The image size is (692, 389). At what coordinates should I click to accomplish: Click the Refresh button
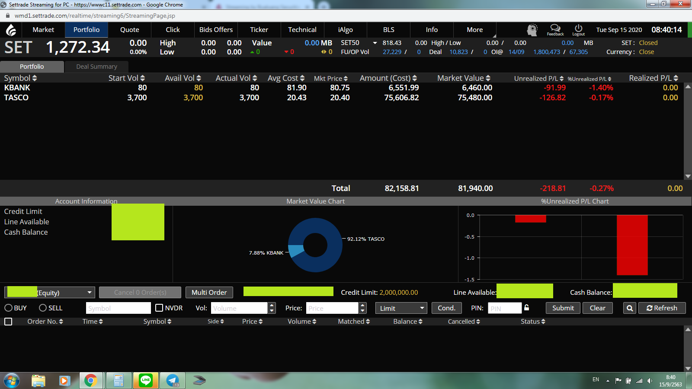point(662,308)
